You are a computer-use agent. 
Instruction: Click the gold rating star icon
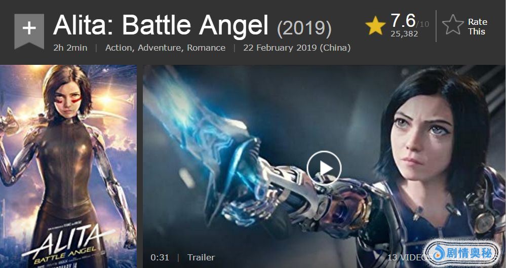[x=375, y=26]
